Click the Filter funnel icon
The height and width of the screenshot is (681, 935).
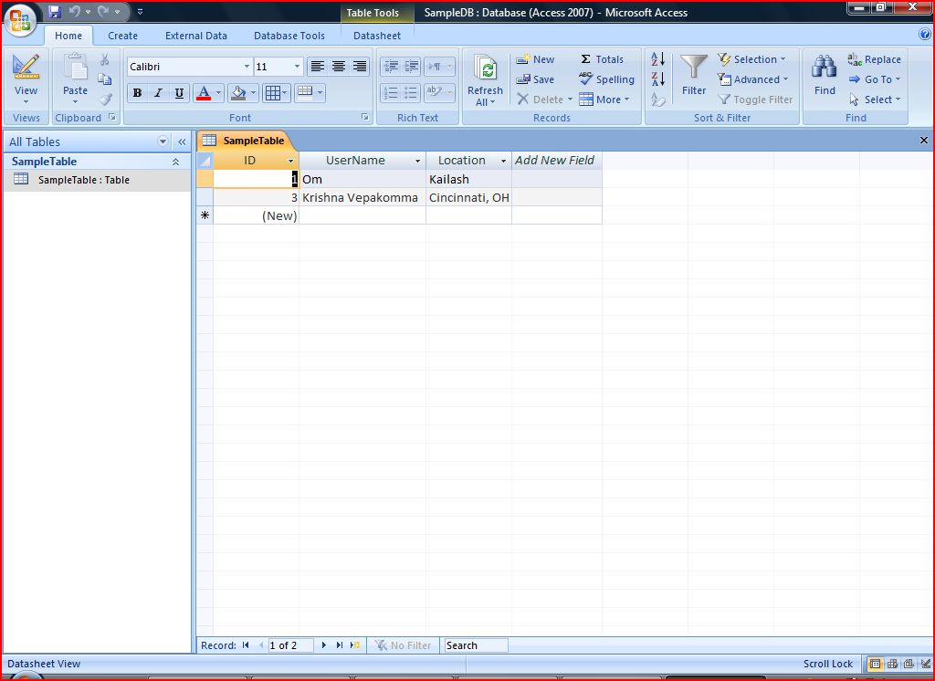pos(694,67)
